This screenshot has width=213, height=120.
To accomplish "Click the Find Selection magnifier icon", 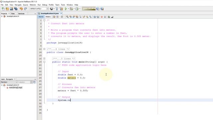I will (x=67, y=17).
